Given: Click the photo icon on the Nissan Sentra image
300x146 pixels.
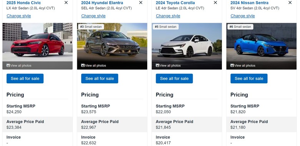Looking at the screenshot, I should click(232, 65).
